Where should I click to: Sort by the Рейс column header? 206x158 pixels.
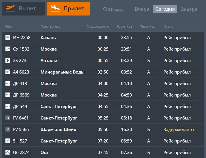8,27
